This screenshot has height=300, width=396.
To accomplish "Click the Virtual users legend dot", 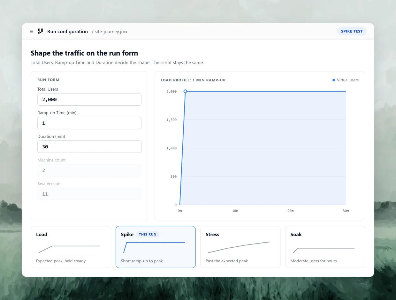I will pos(334,80).
